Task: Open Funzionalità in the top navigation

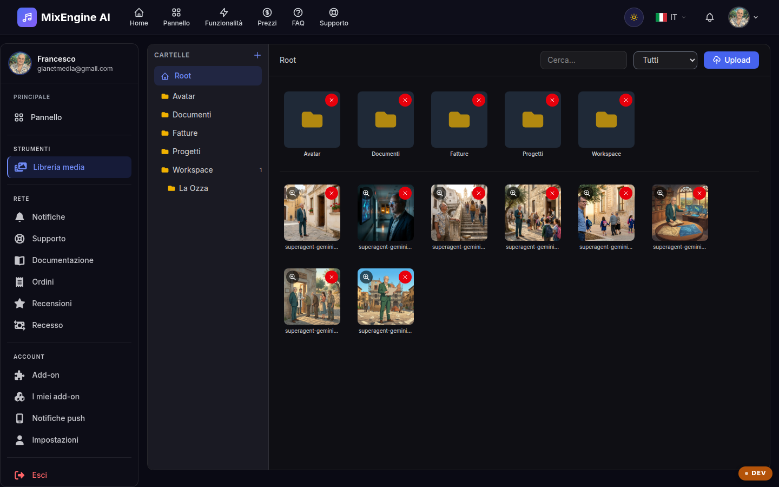Action: coord(223,17)
